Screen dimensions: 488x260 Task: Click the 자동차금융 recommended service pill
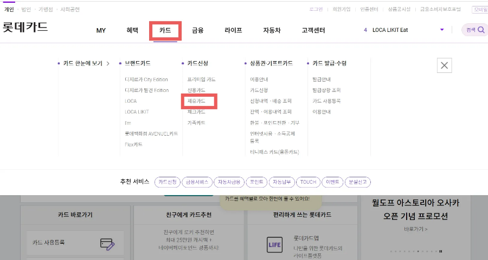coord(229,182)
